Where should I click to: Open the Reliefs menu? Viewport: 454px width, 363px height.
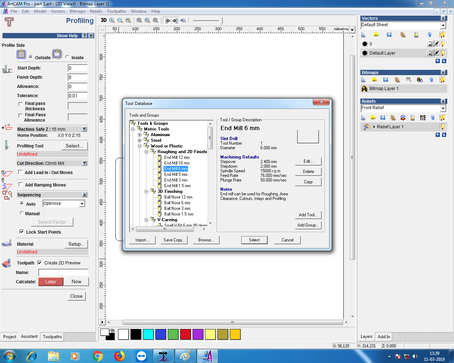pos(96,11)
